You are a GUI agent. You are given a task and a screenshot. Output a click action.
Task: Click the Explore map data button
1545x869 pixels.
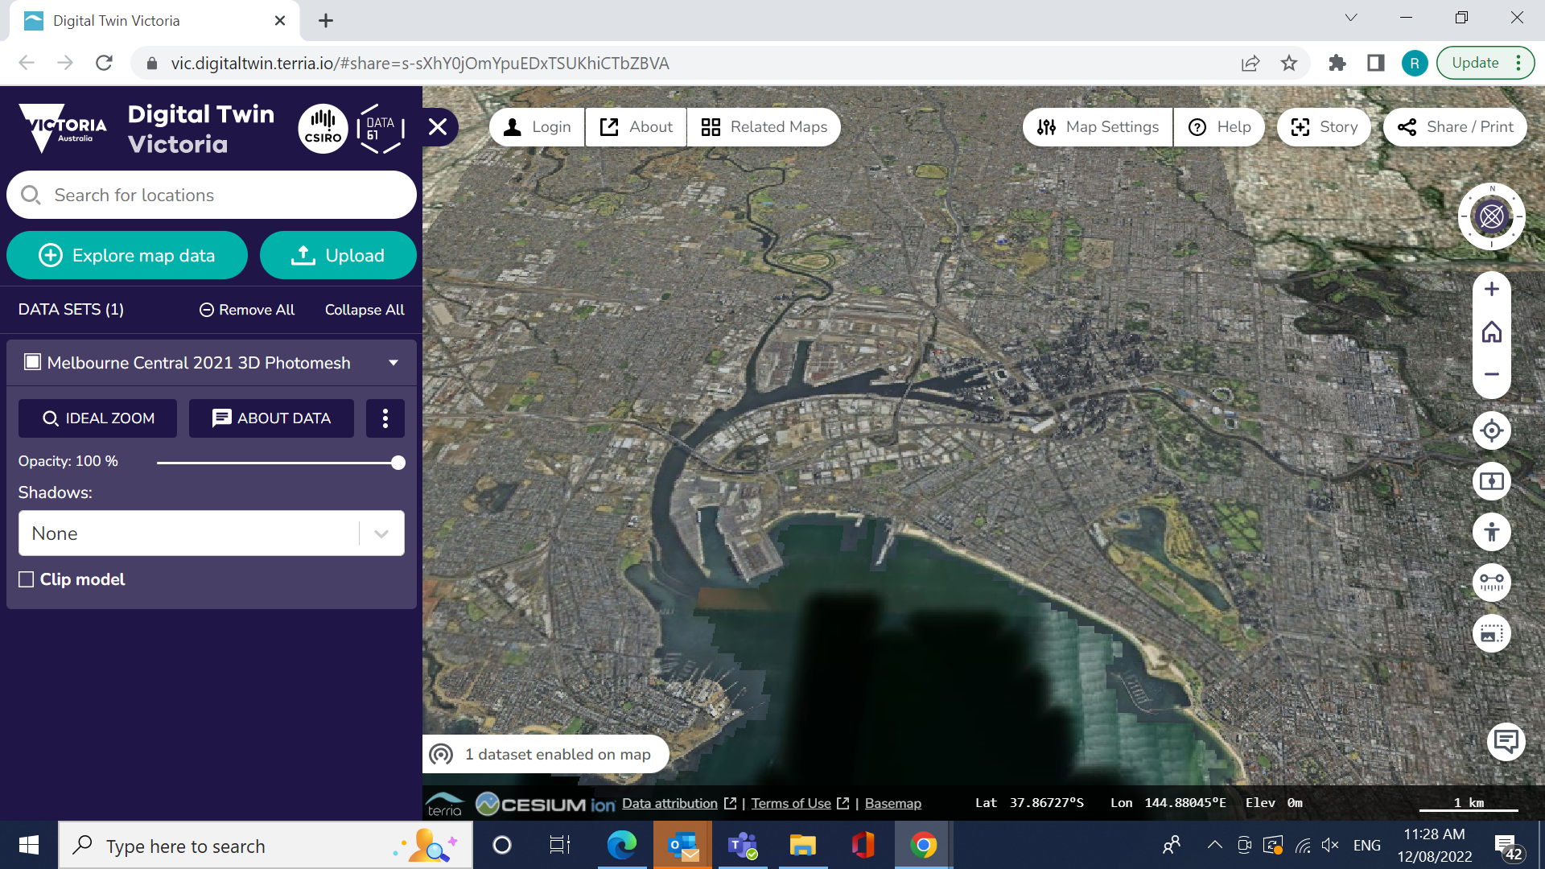[127, 255]
